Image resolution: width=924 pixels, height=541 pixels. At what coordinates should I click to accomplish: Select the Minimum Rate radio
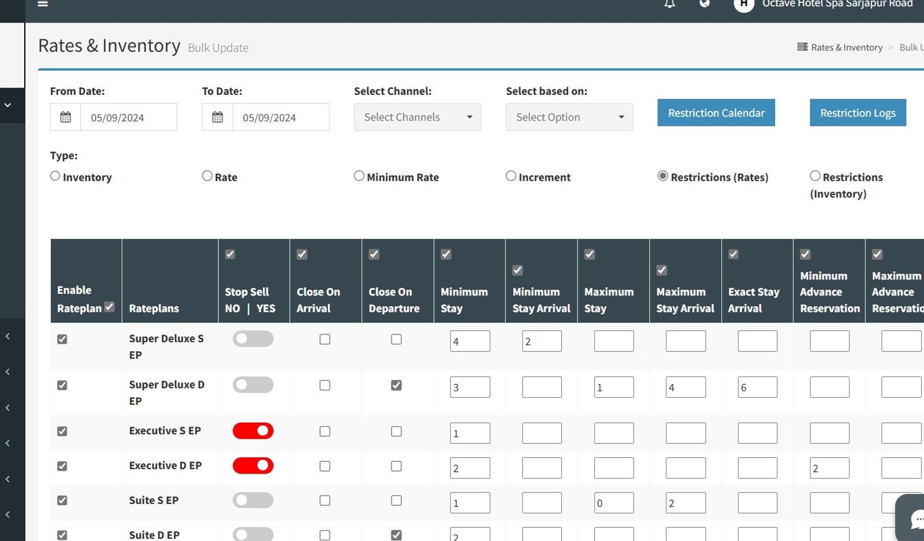pos(359,176)
